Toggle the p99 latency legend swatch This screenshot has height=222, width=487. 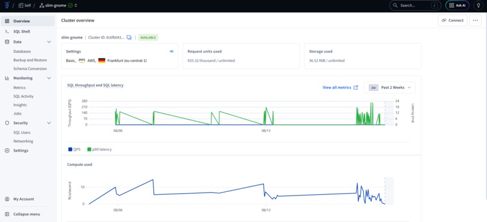pyautogui.click(x=89, y=150)
